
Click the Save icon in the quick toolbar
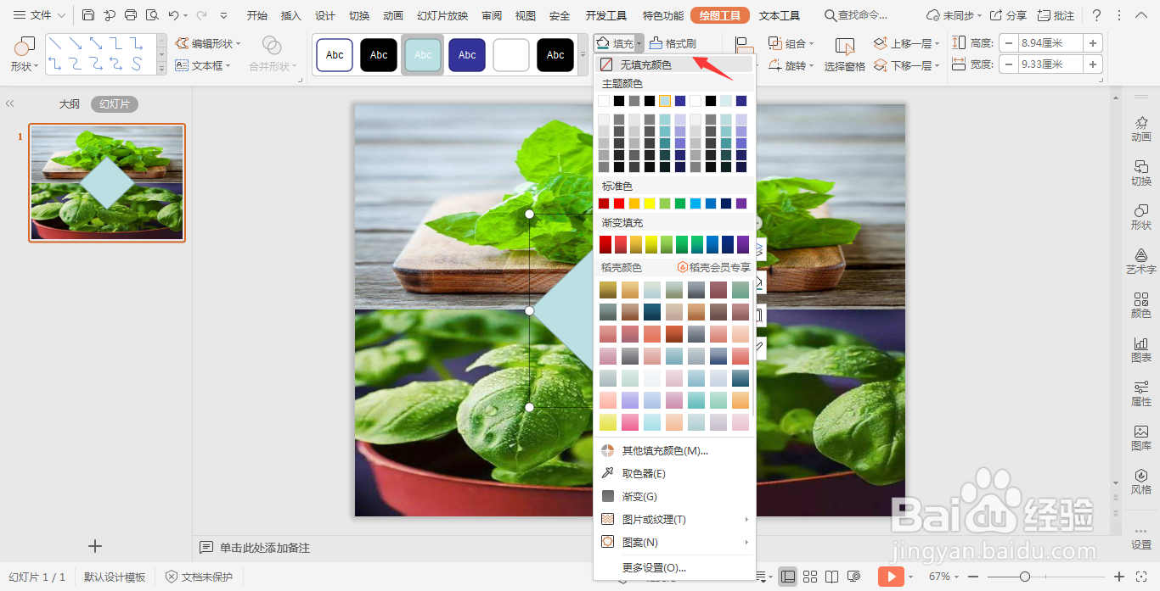tap(88, 15)
